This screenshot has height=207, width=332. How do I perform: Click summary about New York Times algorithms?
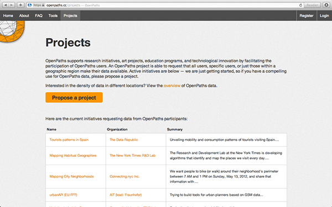(226, 156)
